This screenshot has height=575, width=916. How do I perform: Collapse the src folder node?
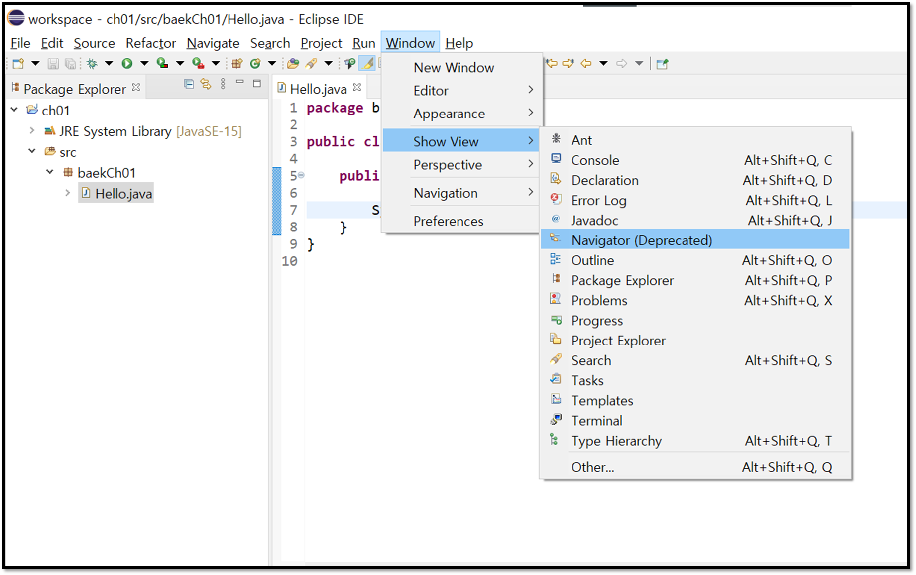pos(32,151)
